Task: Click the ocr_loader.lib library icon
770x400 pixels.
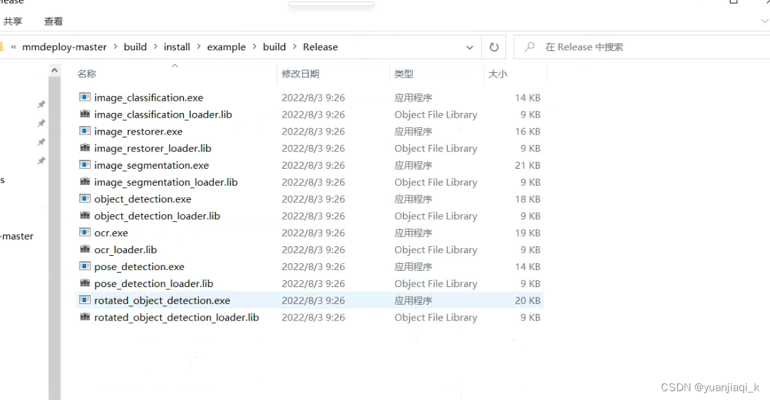Action: [x=84, y=250]
